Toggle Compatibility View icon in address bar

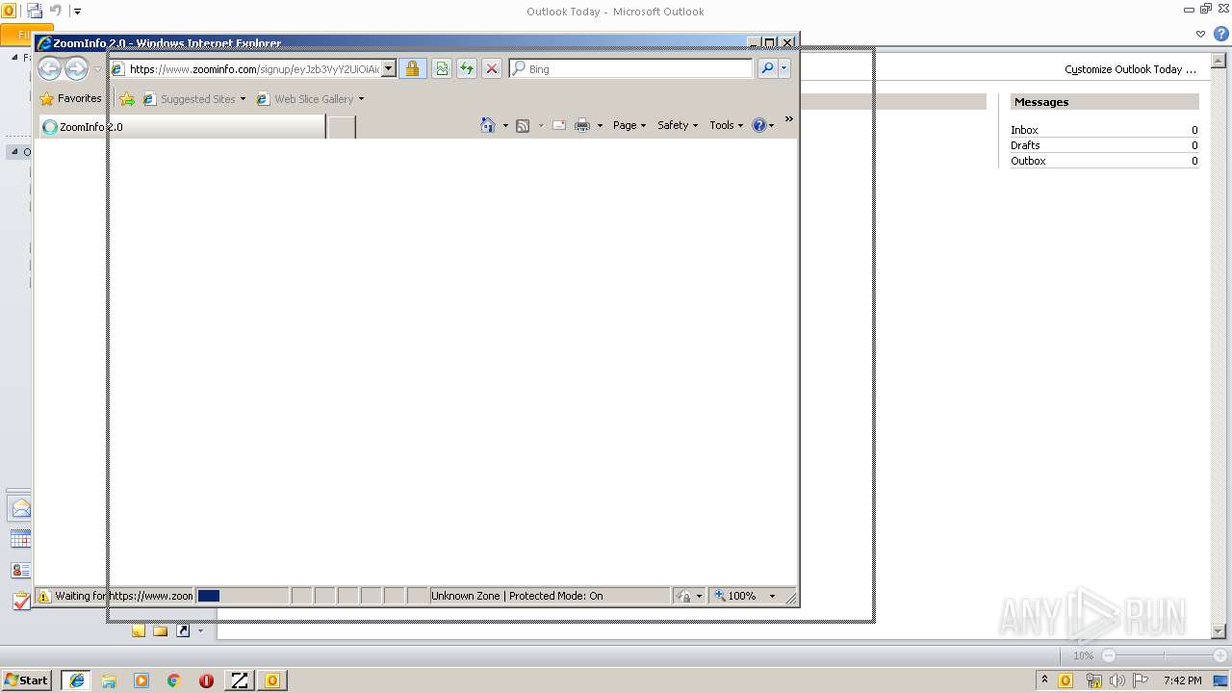(442, 68)
